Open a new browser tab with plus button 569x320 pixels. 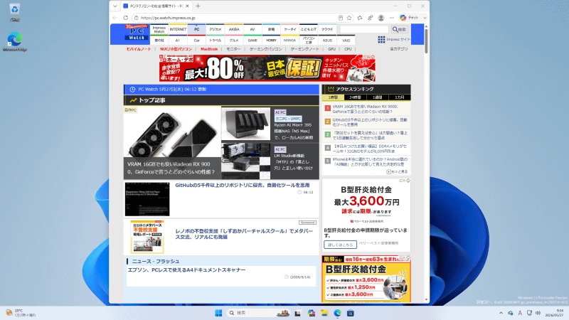point(198,6)
